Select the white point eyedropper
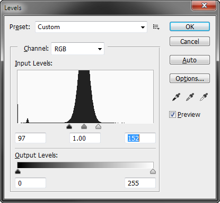This screenshot has width=220, height=203. (x=204, y=97)
